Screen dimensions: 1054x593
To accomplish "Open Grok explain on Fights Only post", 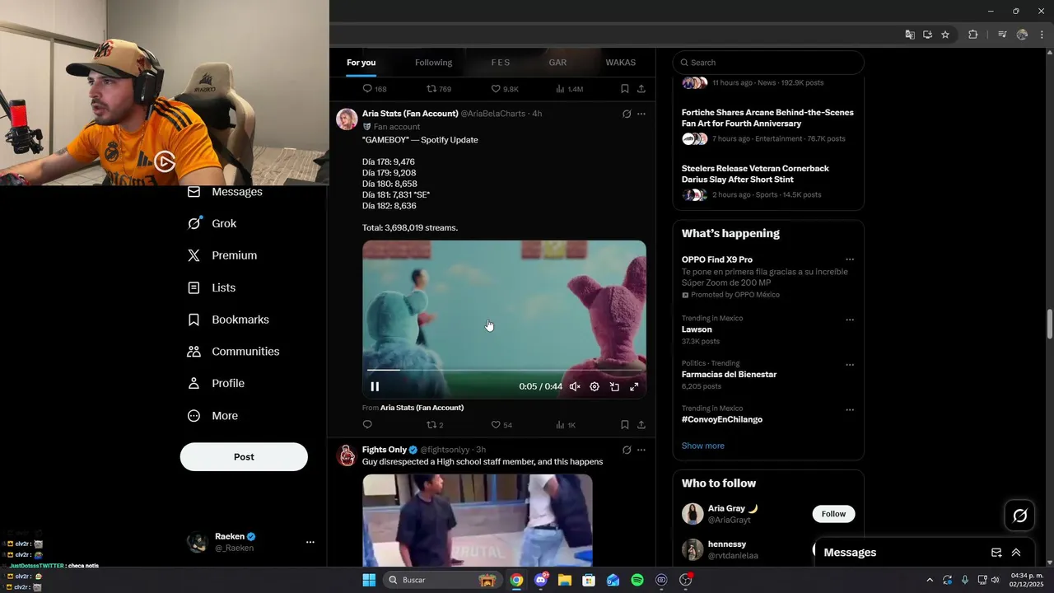I will click(x=627, y=450).
